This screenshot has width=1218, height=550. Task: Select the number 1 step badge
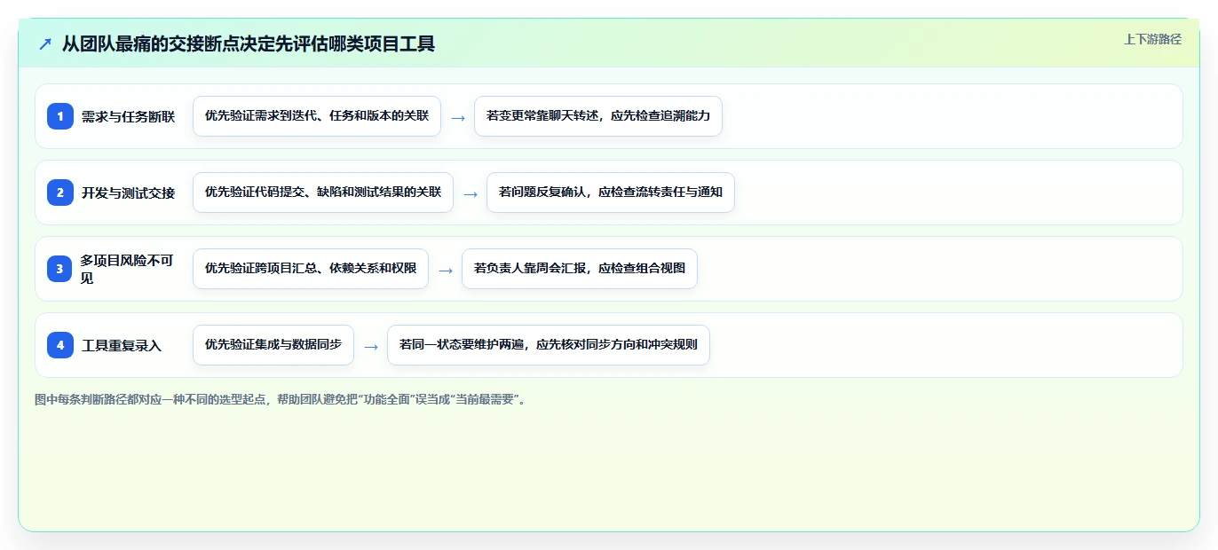click(60, 116)
